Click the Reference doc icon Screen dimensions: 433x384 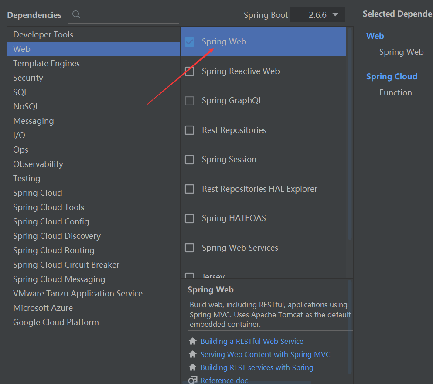pos(192,380)
